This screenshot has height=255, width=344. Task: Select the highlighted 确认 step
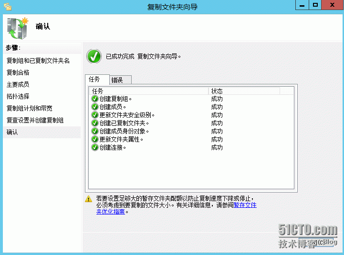[x=42, y=132]
